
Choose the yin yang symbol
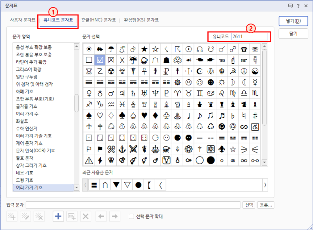click(255, 71)
